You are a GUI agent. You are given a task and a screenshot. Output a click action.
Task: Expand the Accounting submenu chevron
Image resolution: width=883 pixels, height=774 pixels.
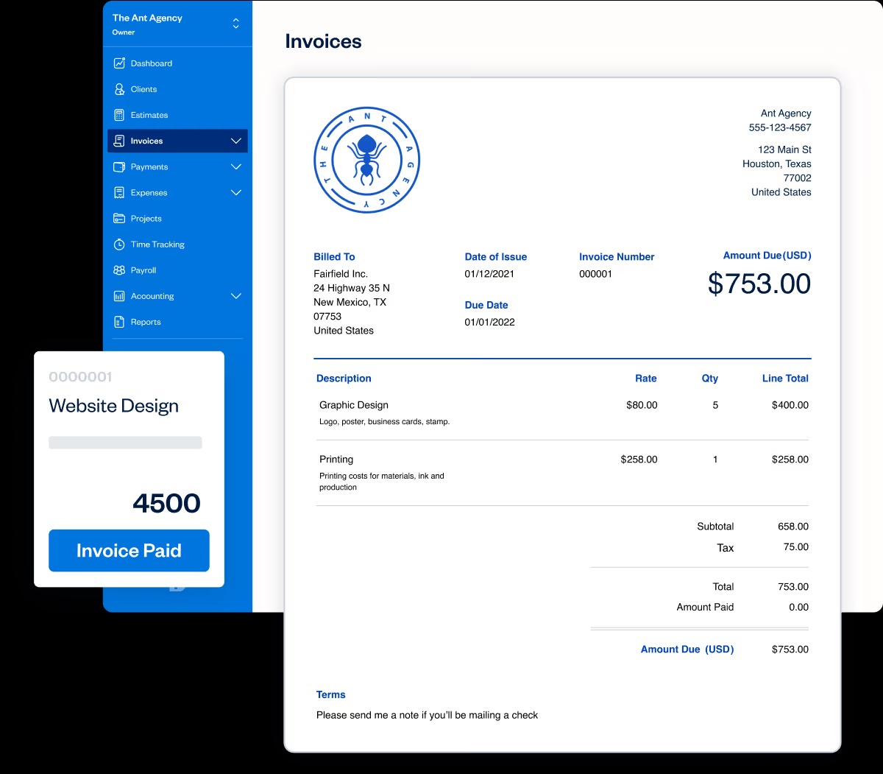click(235, 296)
